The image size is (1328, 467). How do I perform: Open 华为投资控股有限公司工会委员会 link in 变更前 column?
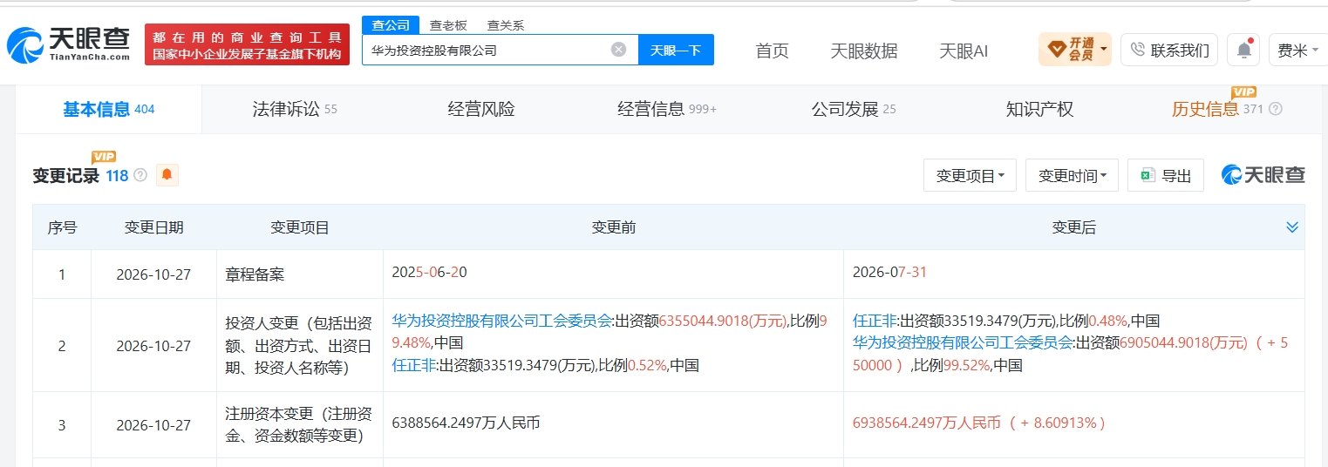tap(502, 320)
